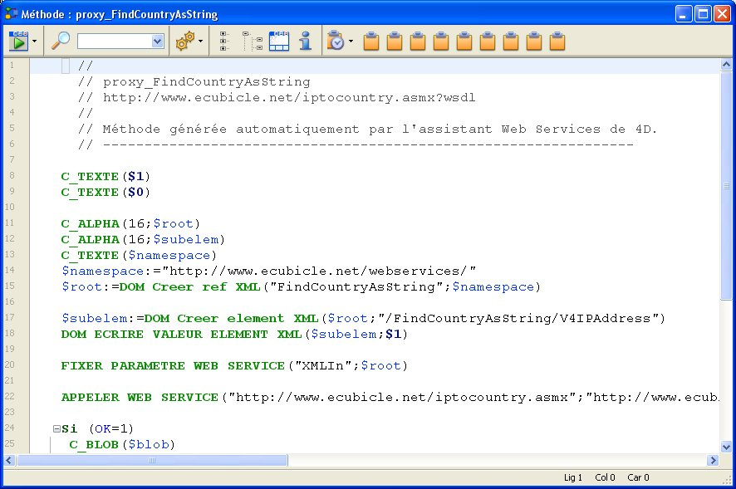The height and width of the screenshot is (489, 736).
Task: Click the blue table explorer icon
Action: [279, 41]
